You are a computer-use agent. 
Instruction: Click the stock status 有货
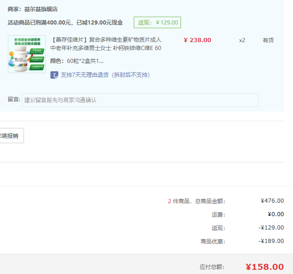268,40
